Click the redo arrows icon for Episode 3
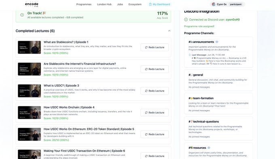The width and height of the screenshot is (275, 159). tap(146, 91)
